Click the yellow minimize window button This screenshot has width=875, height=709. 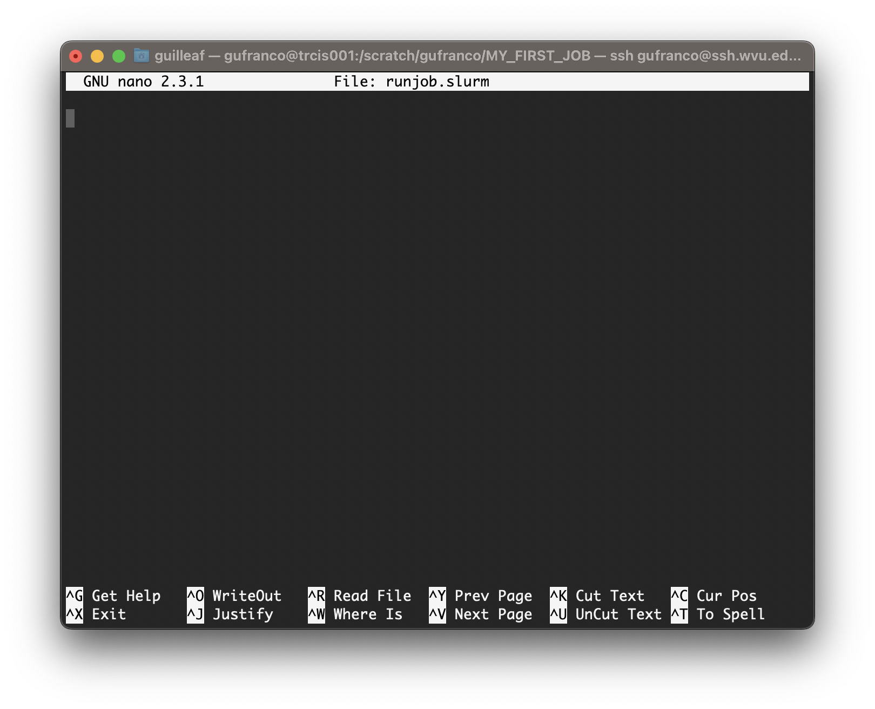coord(97,56)
